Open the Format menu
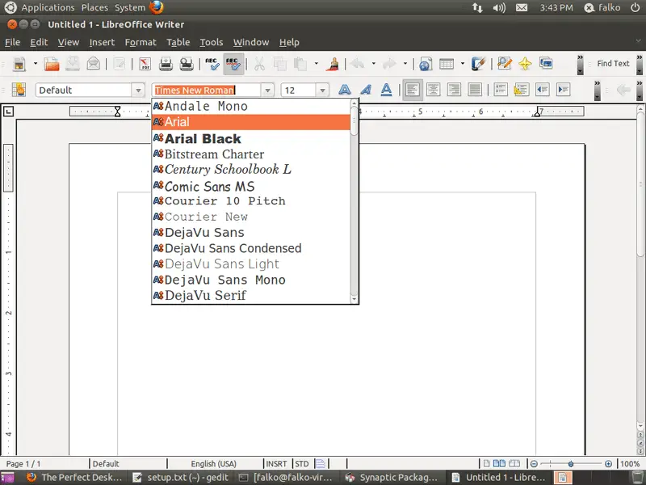Viewport: 646px width, 485px height. (141, 42)
